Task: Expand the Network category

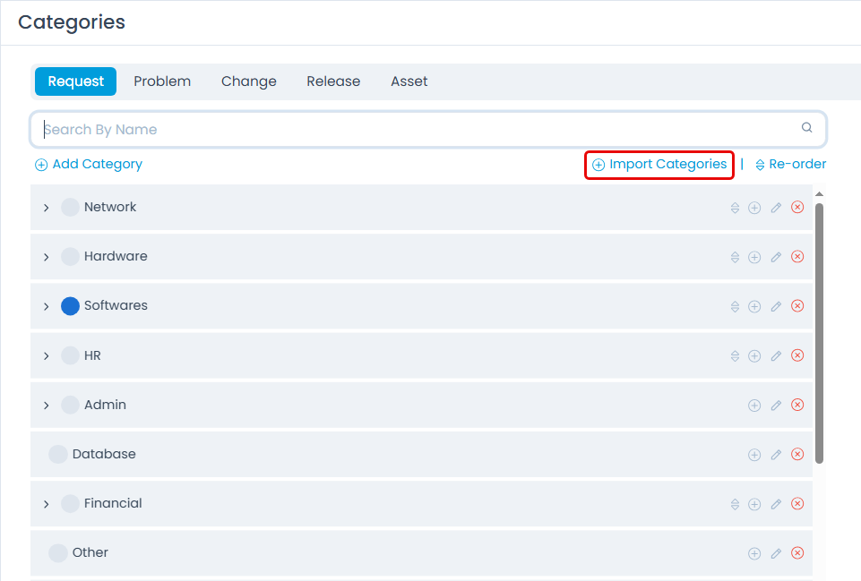Action: (x=46, y=207)
